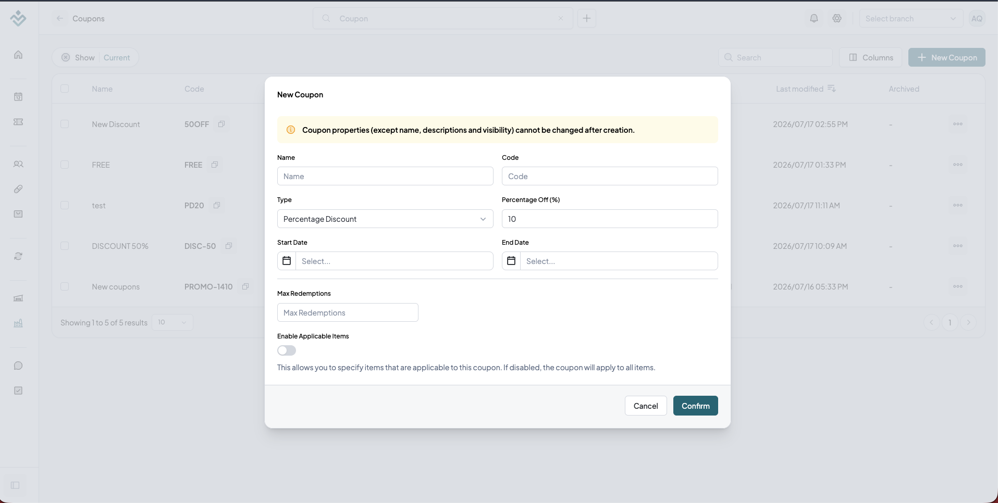Click the End Date Select field
The width and height of the screenshot is (998, 503).
click(x=619, y=261)
